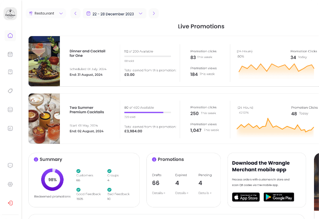The image size is (319, 219).
Task: Open the calendar page from the sidebar
Action: [x=10, y=54]
